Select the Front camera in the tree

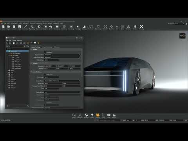point(12,70)
